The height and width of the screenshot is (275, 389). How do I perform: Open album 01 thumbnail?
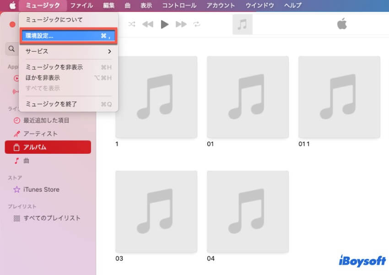tap(248, 97)
